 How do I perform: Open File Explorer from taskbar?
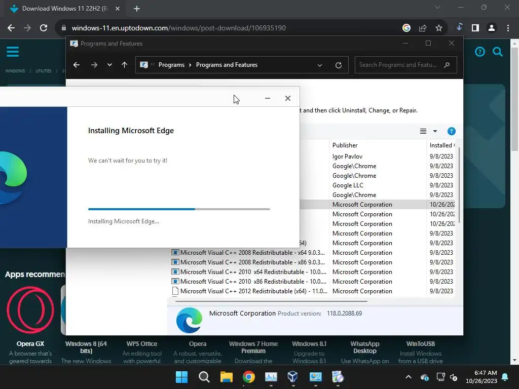227,377
